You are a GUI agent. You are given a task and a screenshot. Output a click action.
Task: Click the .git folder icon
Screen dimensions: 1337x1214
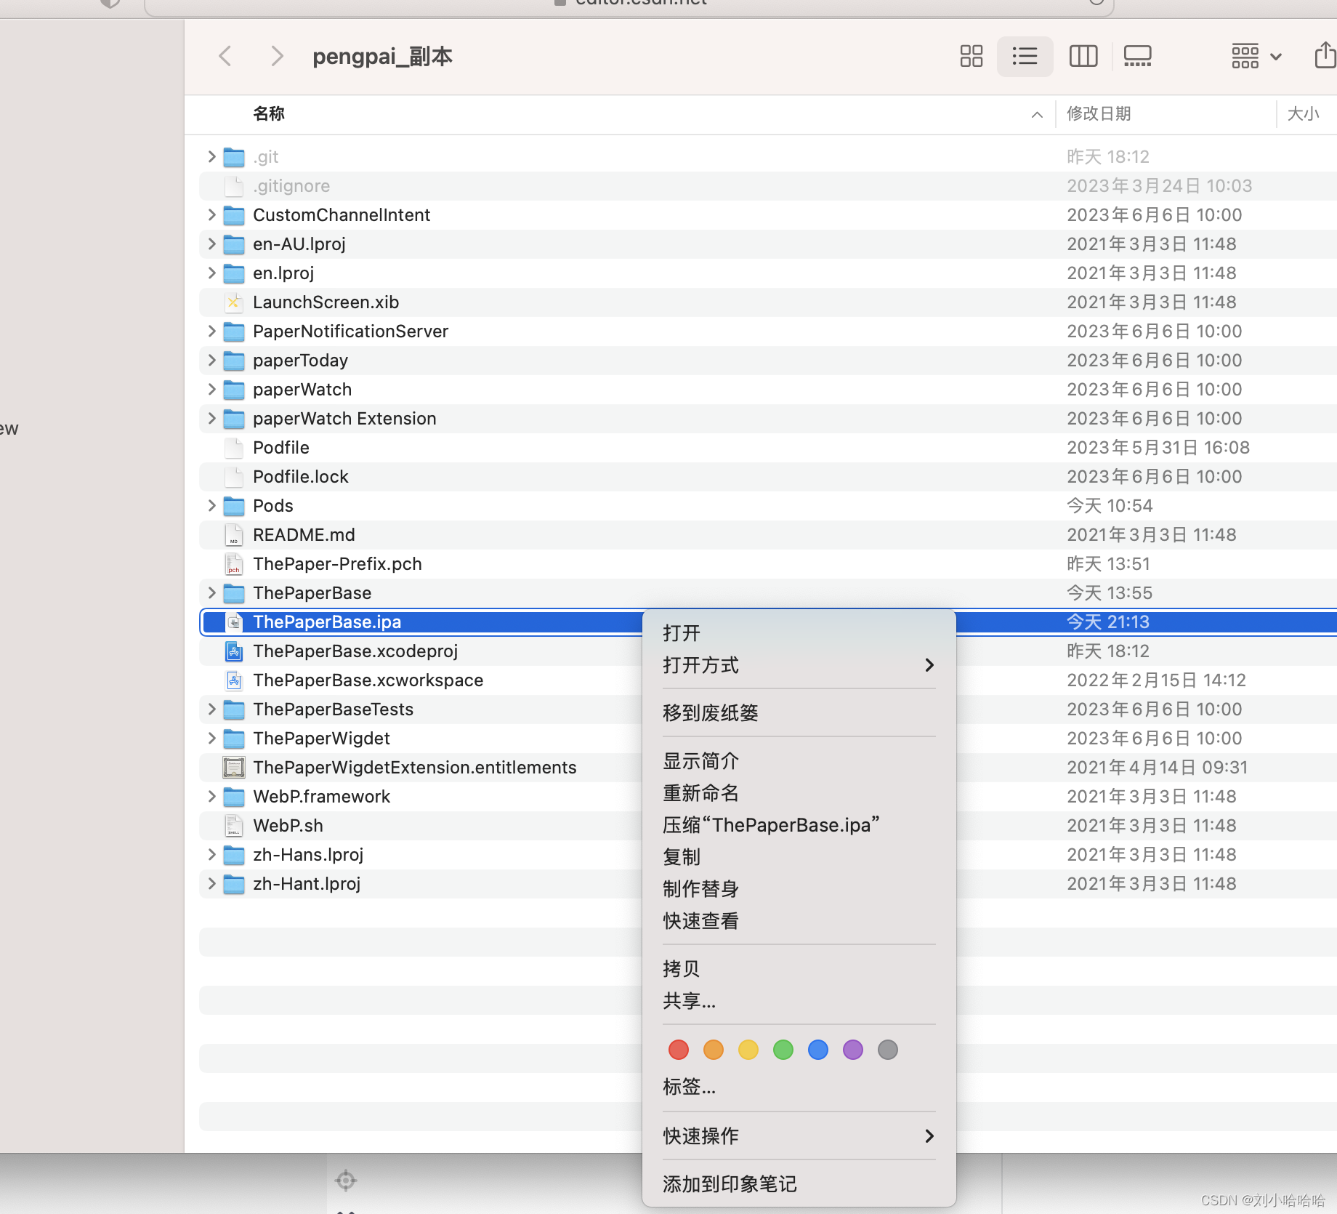[233, 157]
